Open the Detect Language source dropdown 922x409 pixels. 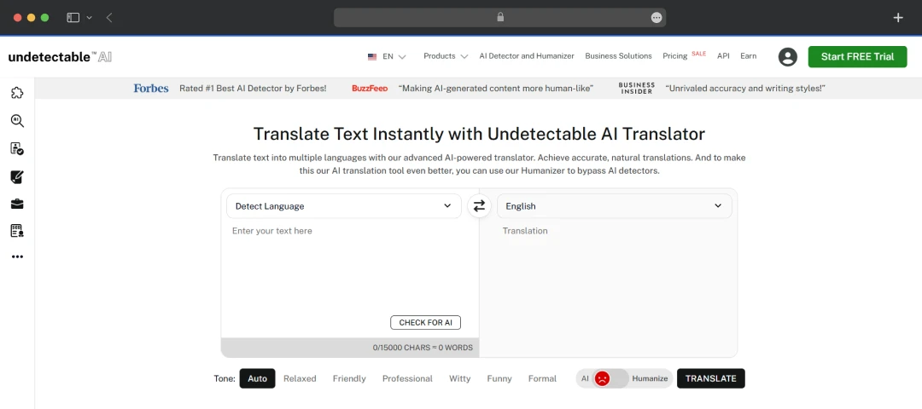point(343,206)
